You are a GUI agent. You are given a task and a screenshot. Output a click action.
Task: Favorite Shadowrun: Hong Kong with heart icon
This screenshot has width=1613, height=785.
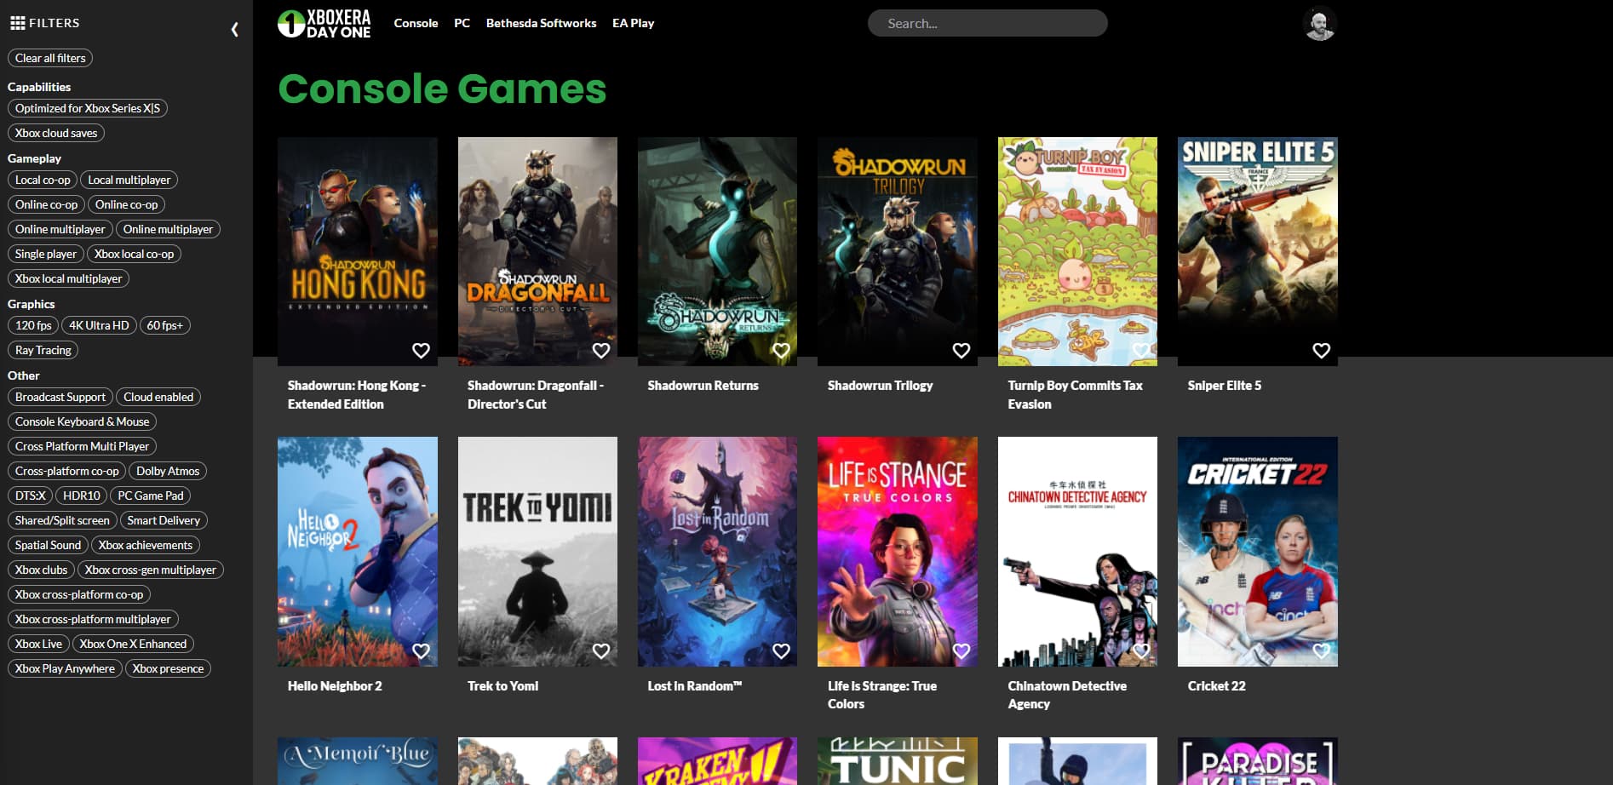pyautogui.click(x=421, y=351)
